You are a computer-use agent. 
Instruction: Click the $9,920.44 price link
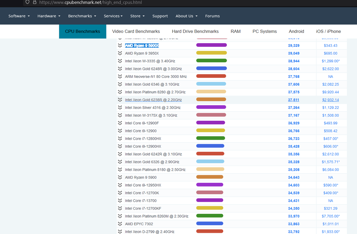click(x=331, y=92)
